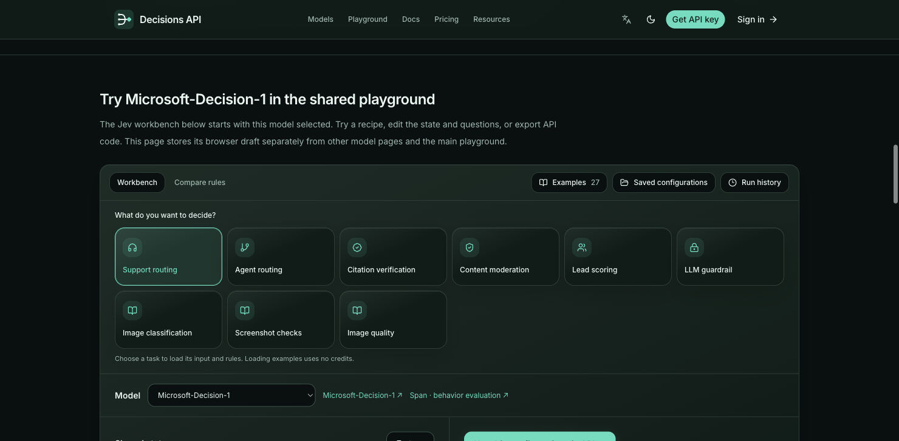Screen dimensions: 899x441
Task: Select the Support routing task label
Action: [150, 270]
